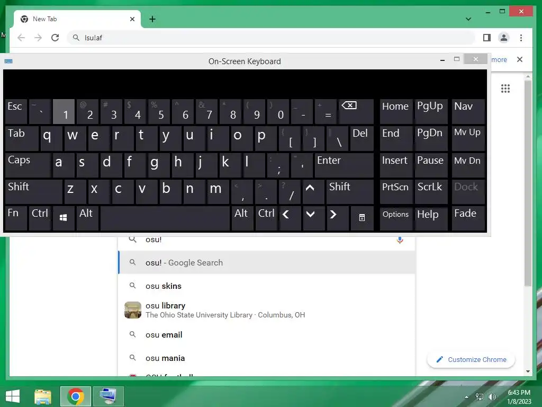Screen dimensions: 542x407
Task: Reload the page in Chrome
Action: (x=55, y=38)
